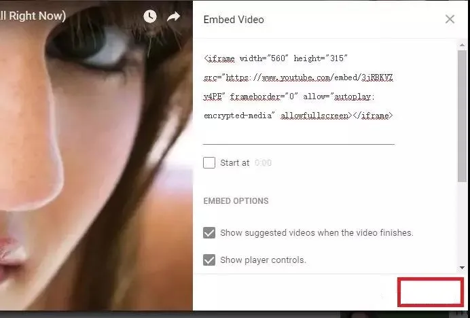This screenshot has height=318, width=470.
Task: Click the scrollbar up arrow in the embed panel
Action: [x=462, y=45]
